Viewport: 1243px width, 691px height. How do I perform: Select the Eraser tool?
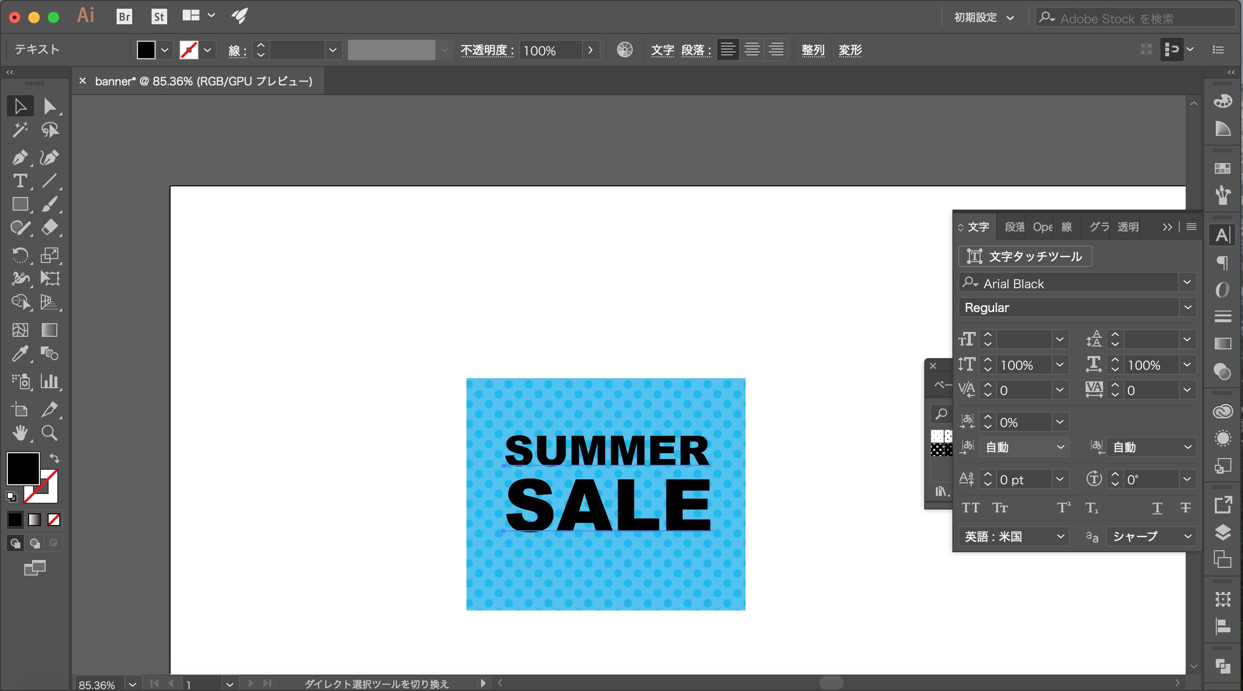coord(50,228)
